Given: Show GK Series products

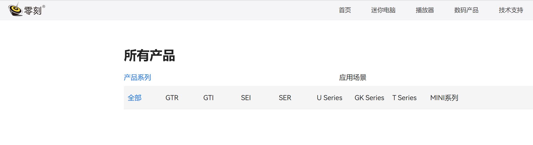Looking at the screenshot, I should click(369, 98).
